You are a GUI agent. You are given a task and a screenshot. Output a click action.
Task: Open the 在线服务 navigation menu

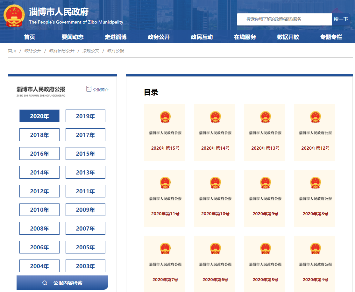click(245, 37)
